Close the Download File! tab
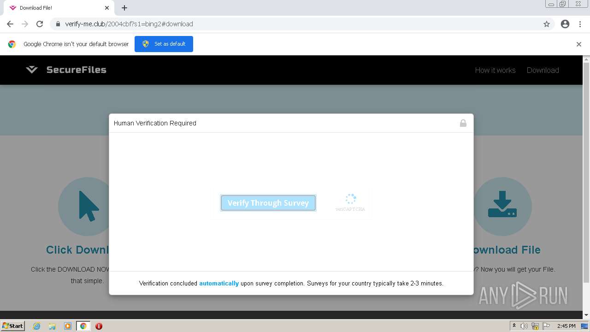This screenshot has width=590, height=332. tap(107, 8)
